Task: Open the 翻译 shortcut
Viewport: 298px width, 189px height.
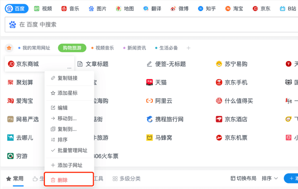Action: tap(152, 9)
